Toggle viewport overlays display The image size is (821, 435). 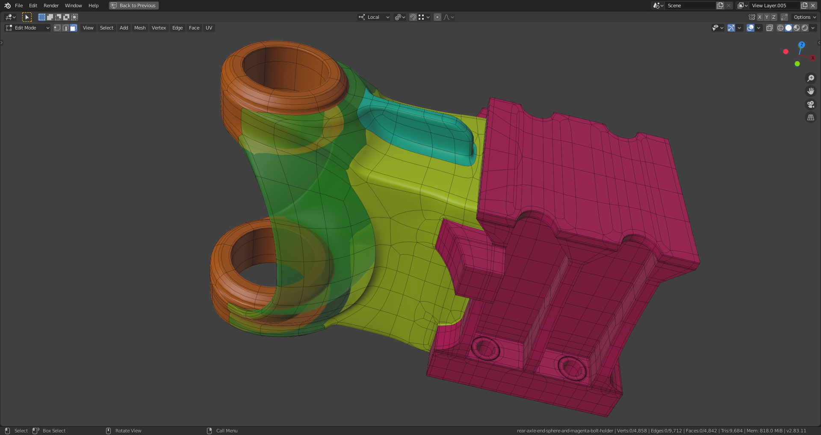(x=750, y=28)
